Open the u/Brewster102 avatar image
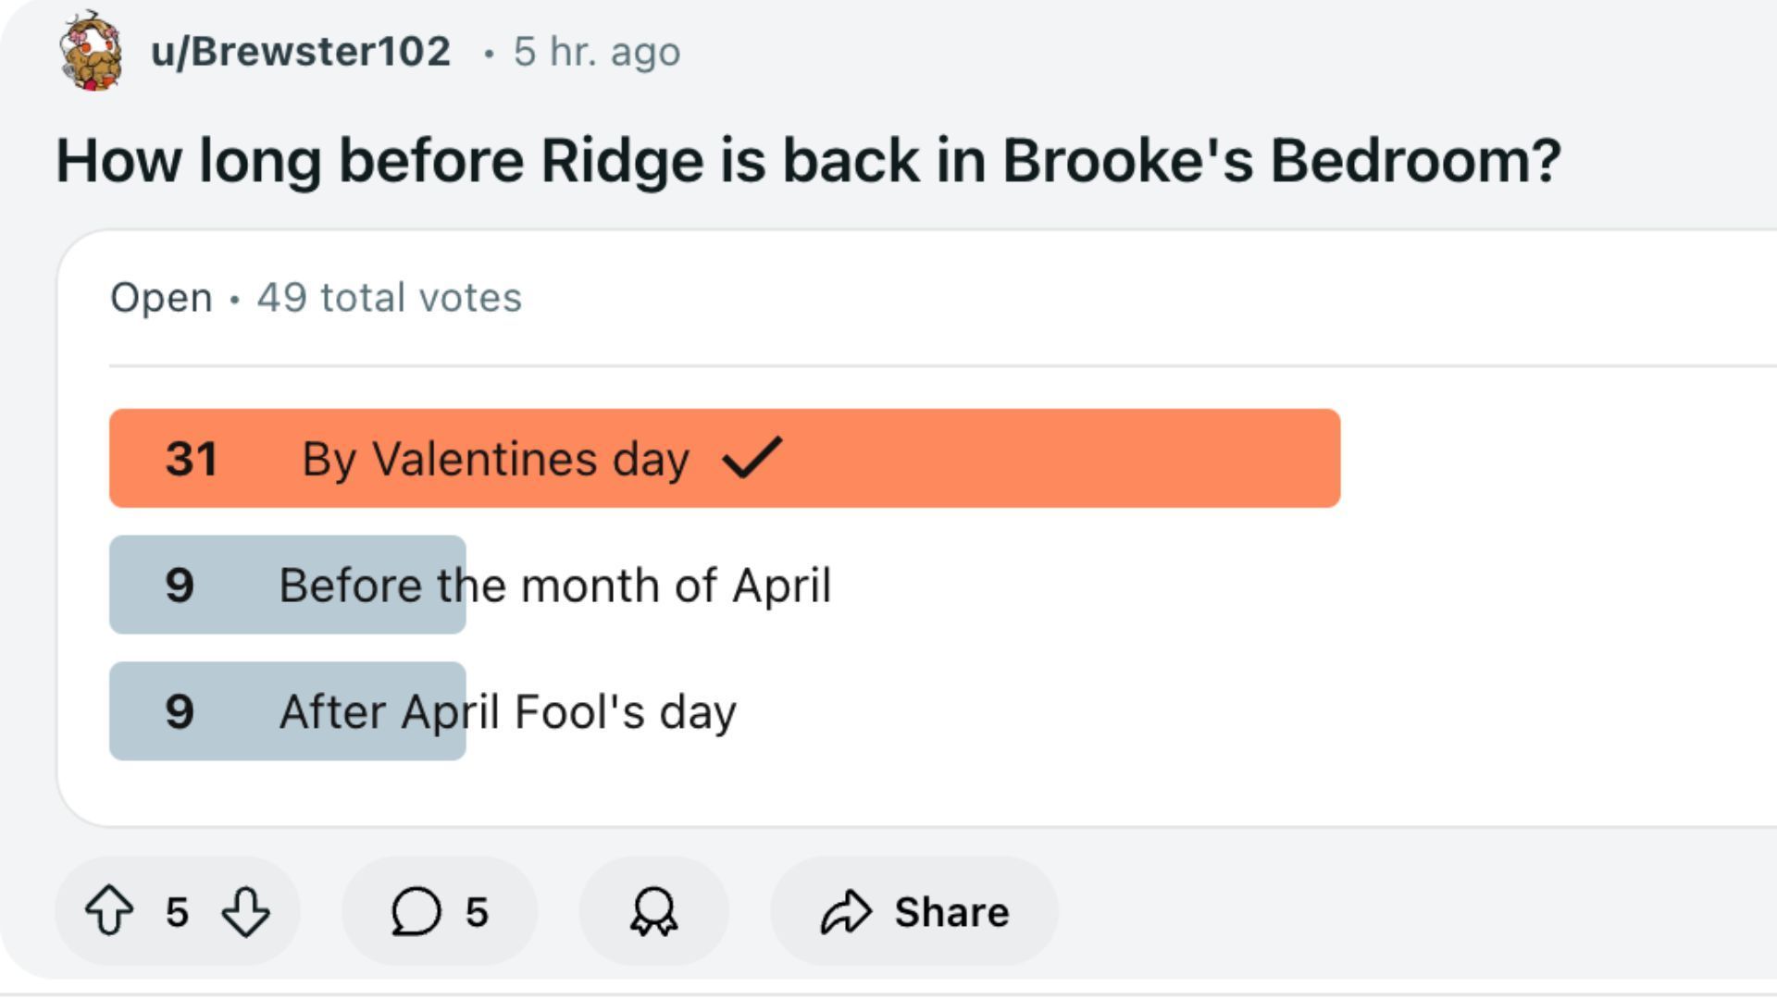The image size is (1777, 999). (x=92, y=51)
